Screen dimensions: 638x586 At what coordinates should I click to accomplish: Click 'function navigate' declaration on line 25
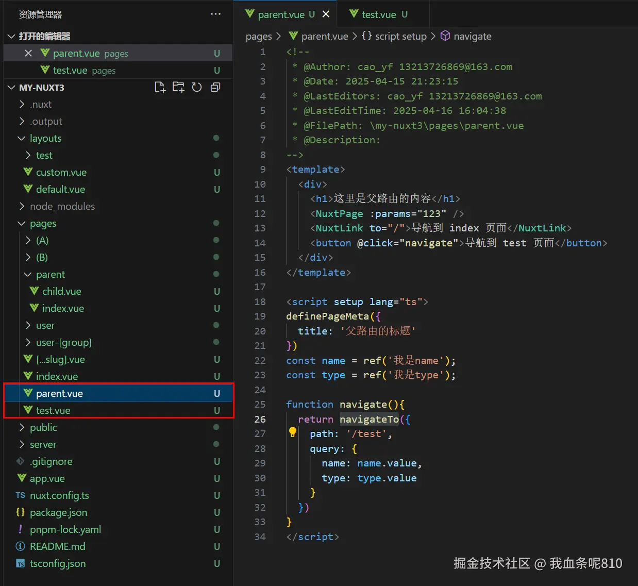pyautogui.click(x=337, y=404)
